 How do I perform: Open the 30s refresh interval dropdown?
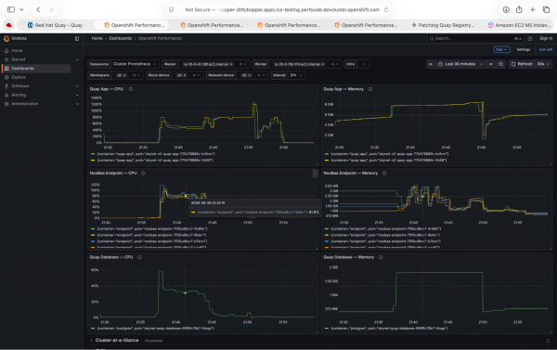[x=543, y=64]
